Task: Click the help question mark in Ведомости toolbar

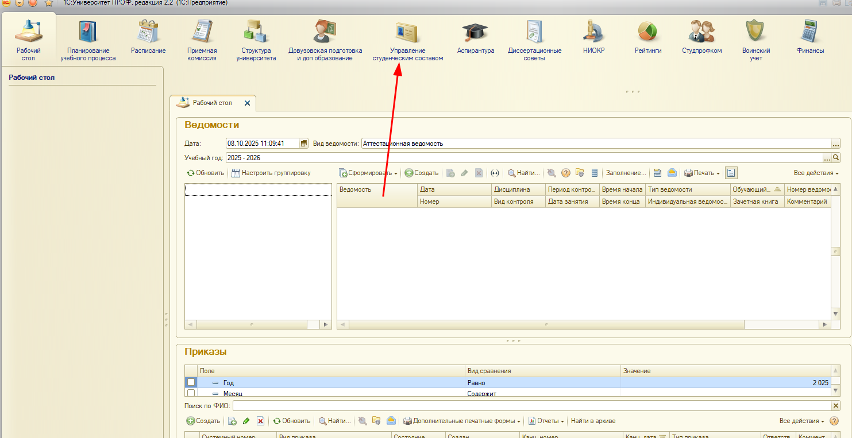Action: click(x=565, y=173)
